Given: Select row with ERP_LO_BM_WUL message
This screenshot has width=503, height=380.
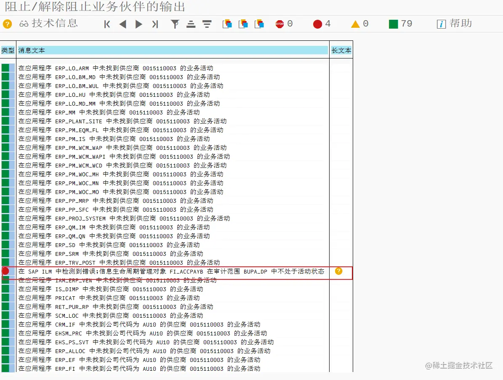Looking at the screenshot, I should pos(121,86).
